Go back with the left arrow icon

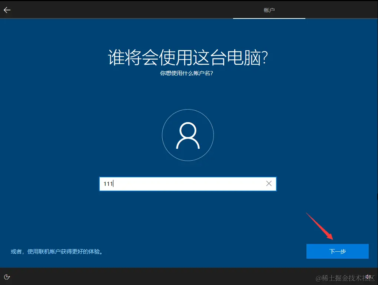[7, 10]
